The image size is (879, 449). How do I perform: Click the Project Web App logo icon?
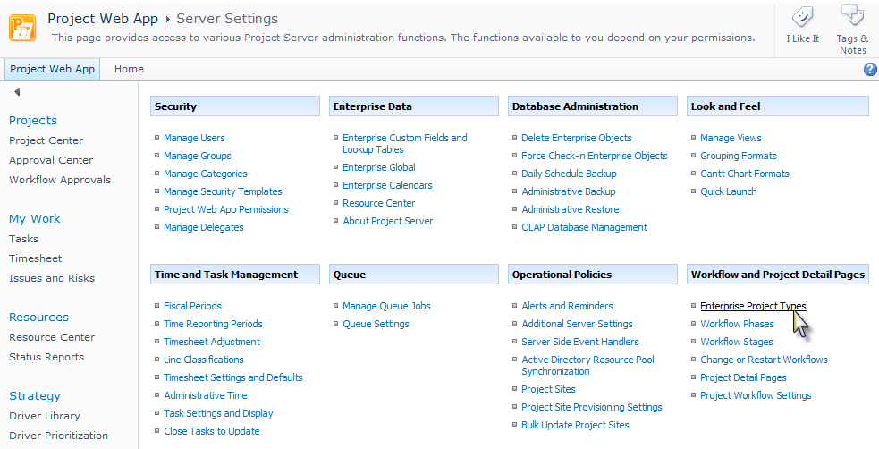(x=22, y=27)
